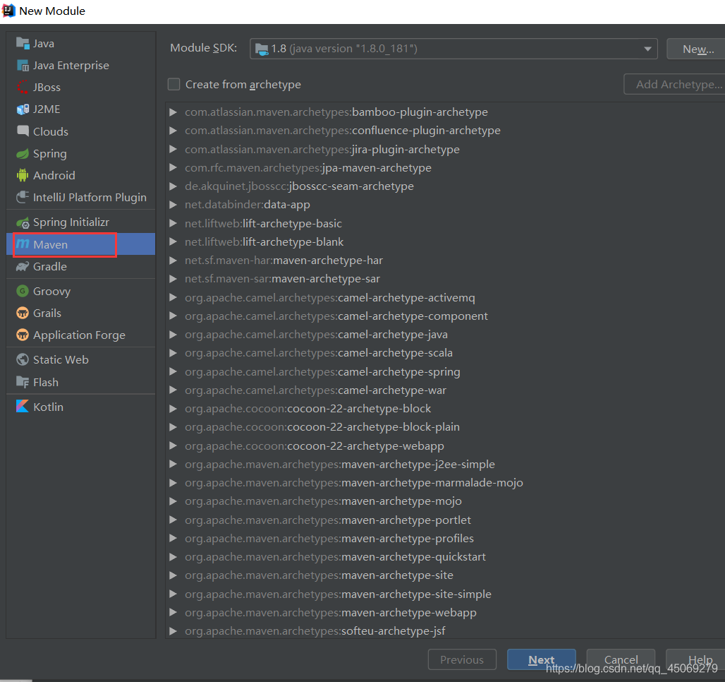Select maven-archetype-webapp entry
Image resolution: width=725 pixels, height=682 pixels.
[x=331, y=613]
